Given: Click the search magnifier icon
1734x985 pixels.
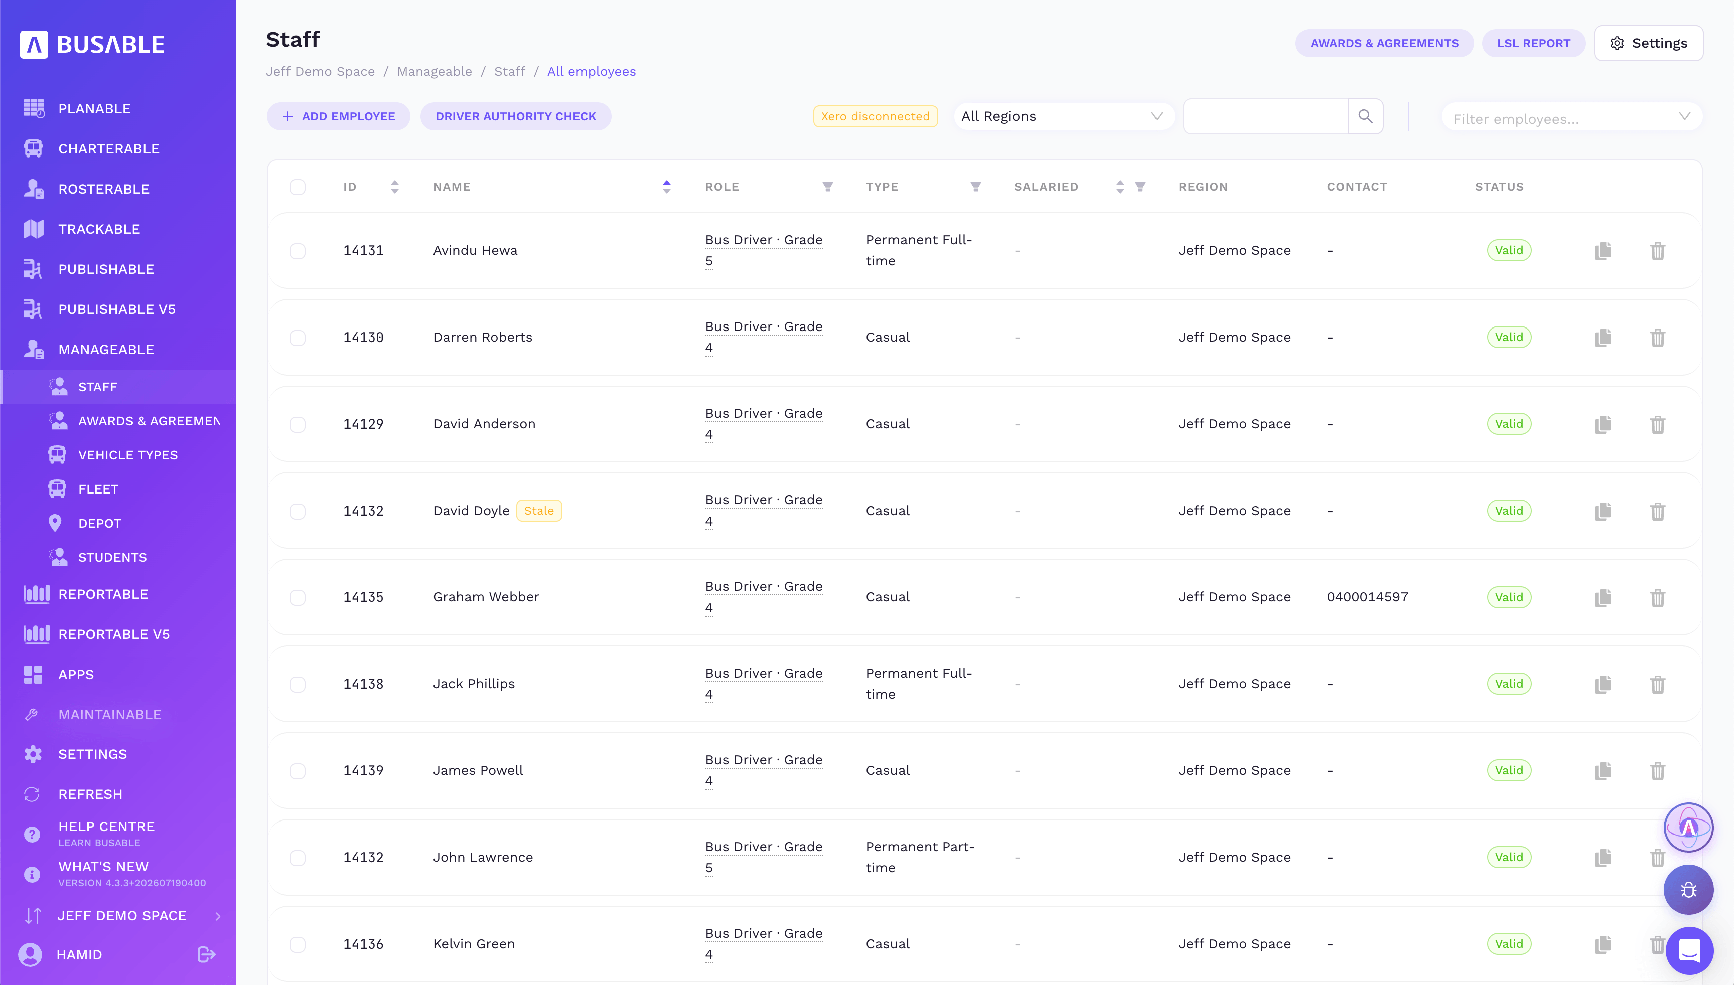Looking at the screenshot, I should point(1365,116).
